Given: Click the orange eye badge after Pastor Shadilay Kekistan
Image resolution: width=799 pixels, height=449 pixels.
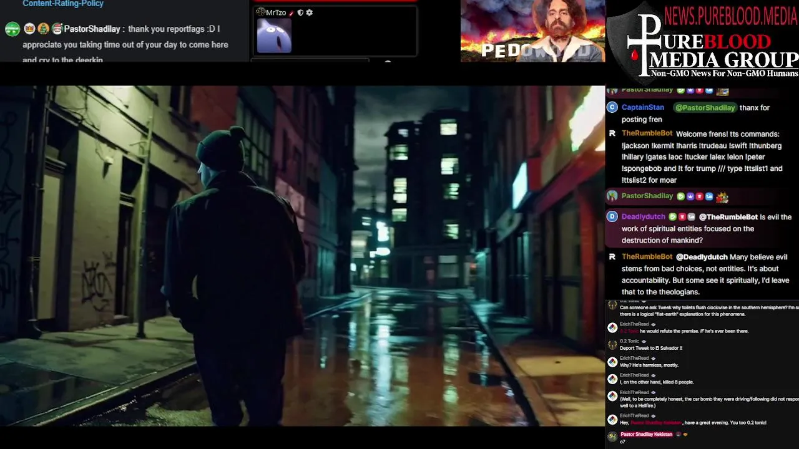Looking at the screenshot, I should click(x=685, y=435).
